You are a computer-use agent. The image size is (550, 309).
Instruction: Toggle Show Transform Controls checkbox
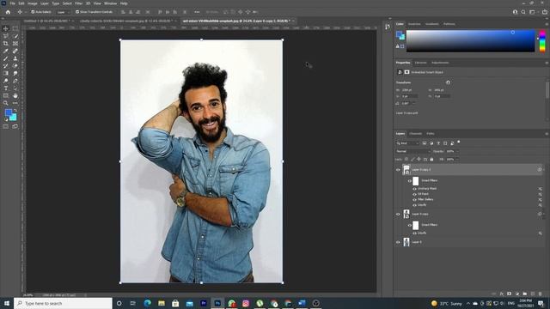tap(77, 12)
